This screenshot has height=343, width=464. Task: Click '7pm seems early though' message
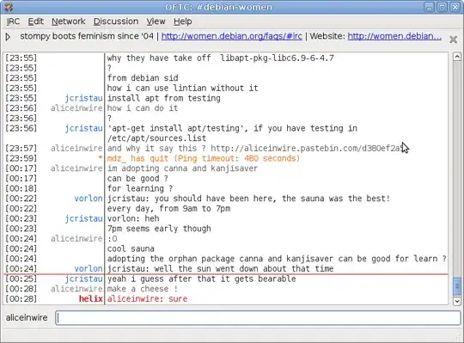click(159, 229)
